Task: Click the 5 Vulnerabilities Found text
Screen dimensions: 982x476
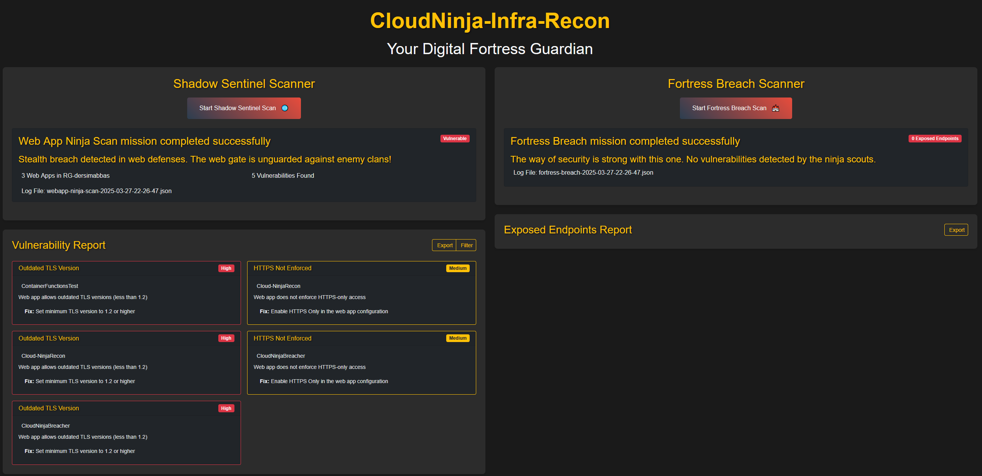Action: coord(283,175)
